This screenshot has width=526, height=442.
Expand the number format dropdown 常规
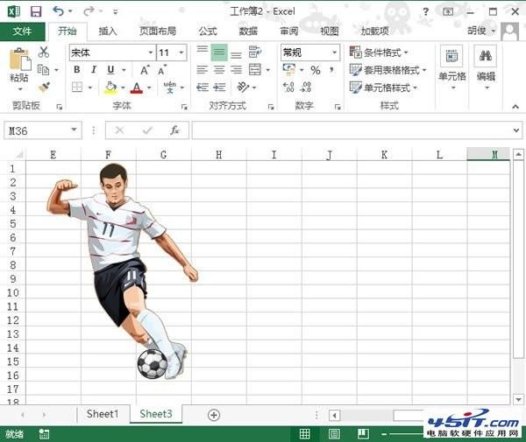[x=334, y=53]
